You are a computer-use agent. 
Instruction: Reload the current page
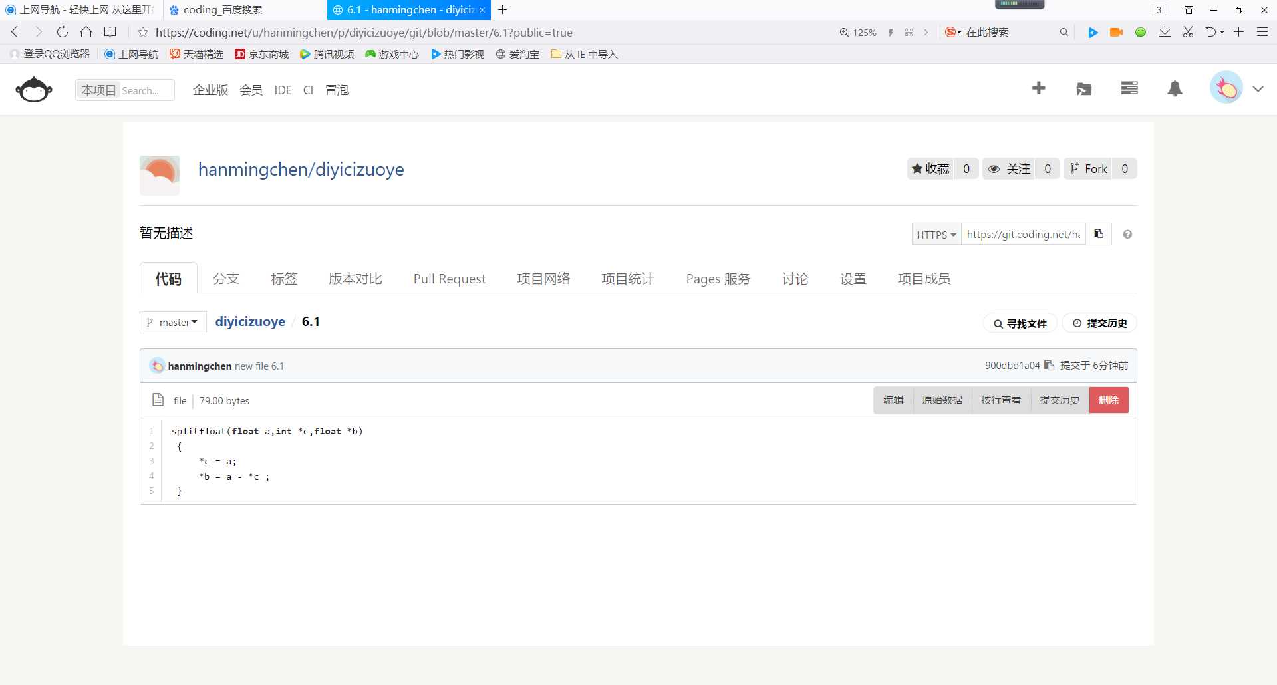pos(62,32)
